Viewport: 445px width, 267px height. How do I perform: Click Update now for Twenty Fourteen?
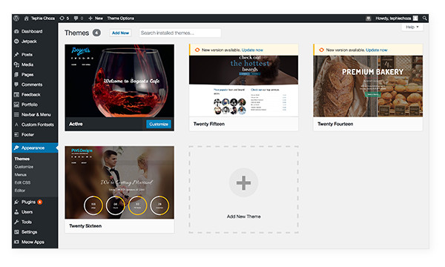pyautogui.click(x=376, y=50)
